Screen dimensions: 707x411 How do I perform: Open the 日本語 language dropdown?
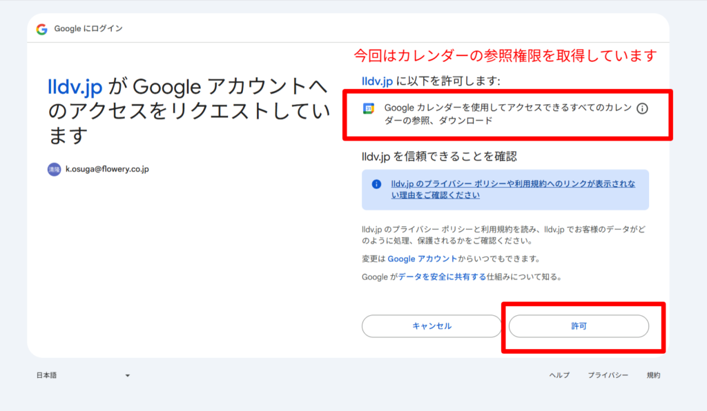[x=83, y=375]
